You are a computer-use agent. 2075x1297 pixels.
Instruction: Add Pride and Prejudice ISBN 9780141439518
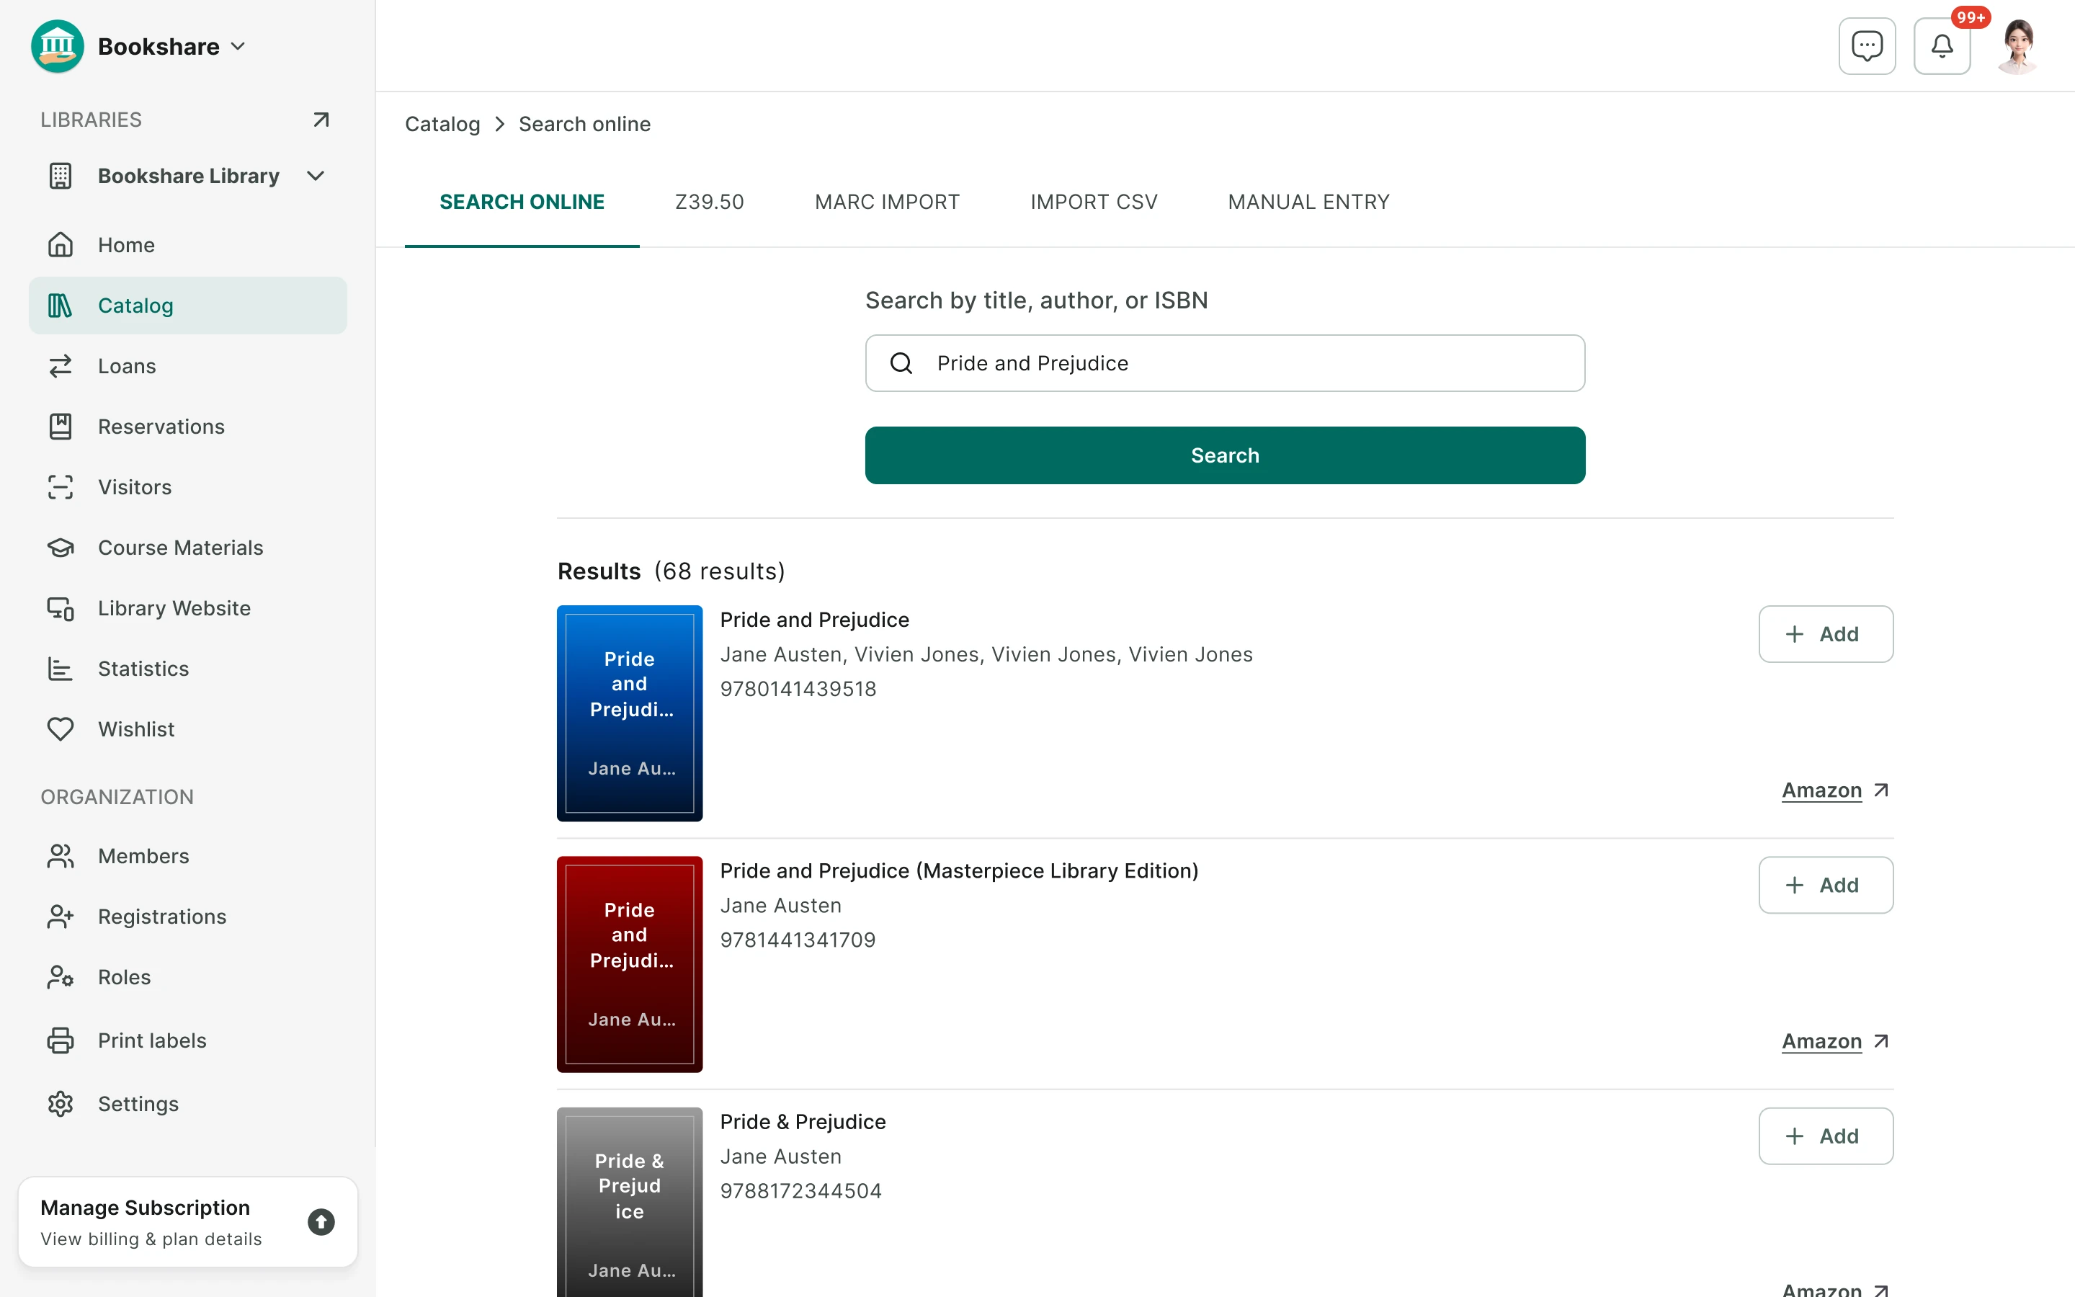point(1826,634)
